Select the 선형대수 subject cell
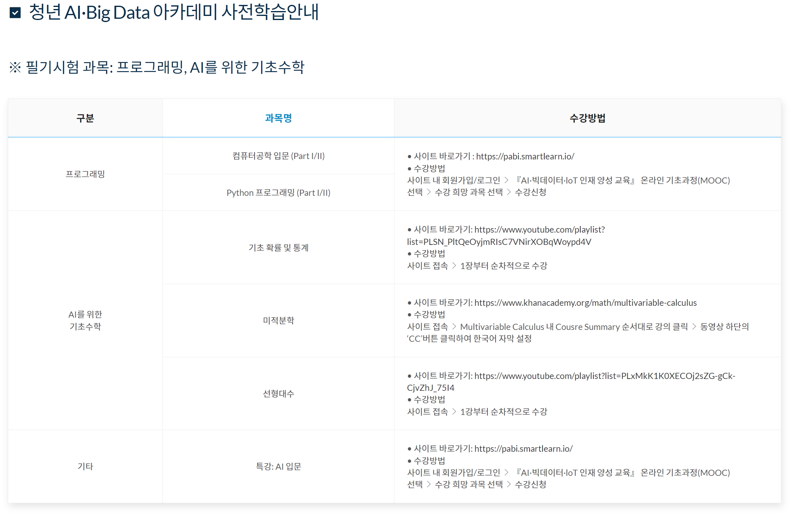798x520 pixels. pyautogui.click(x=278, y=394)
